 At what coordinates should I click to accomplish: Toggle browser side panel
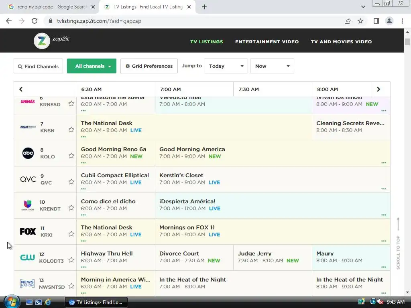tap(376, 21)
